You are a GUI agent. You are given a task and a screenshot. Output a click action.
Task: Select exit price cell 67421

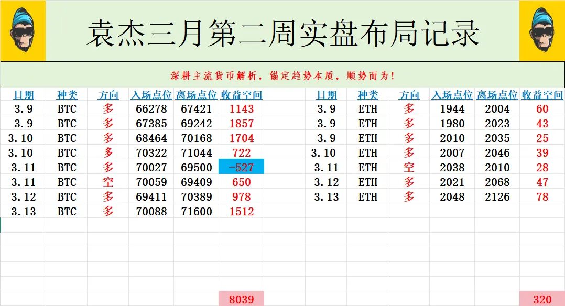point(197,109)
